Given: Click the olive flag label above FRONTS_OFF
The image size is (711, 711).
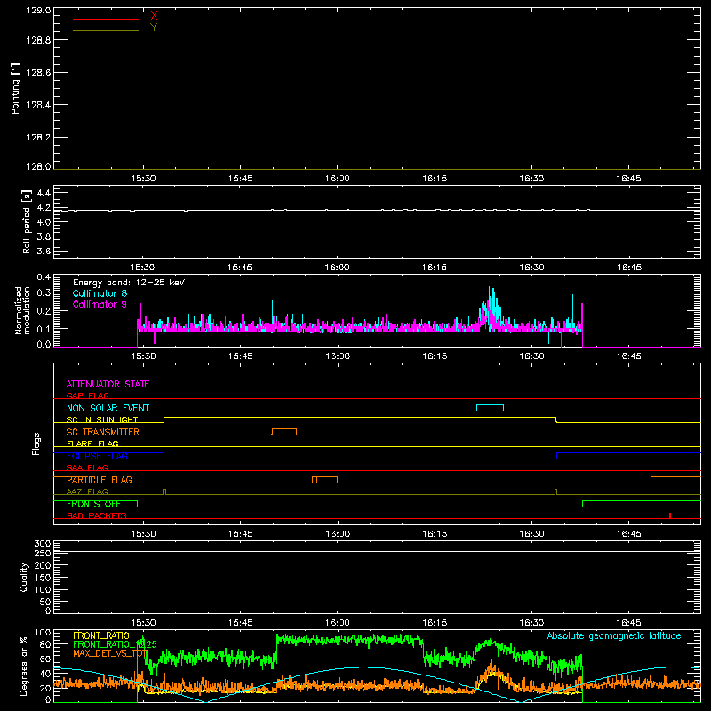Looking at the screenshot, I should 87,491.
